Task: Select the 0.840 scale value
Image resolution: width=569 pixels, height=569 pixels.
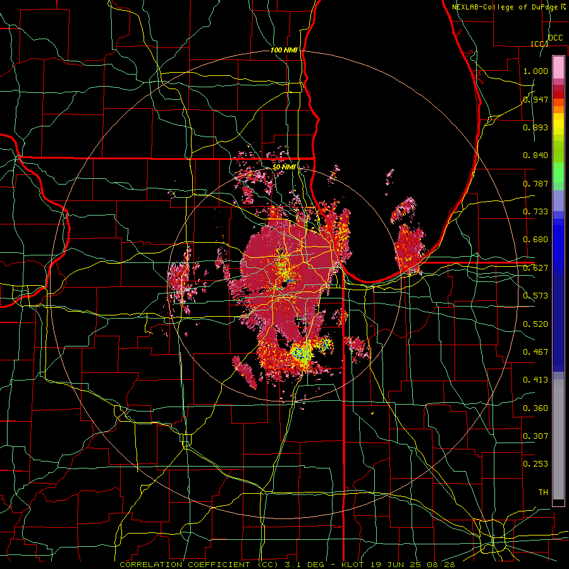Action: click(x=535, y=156)
